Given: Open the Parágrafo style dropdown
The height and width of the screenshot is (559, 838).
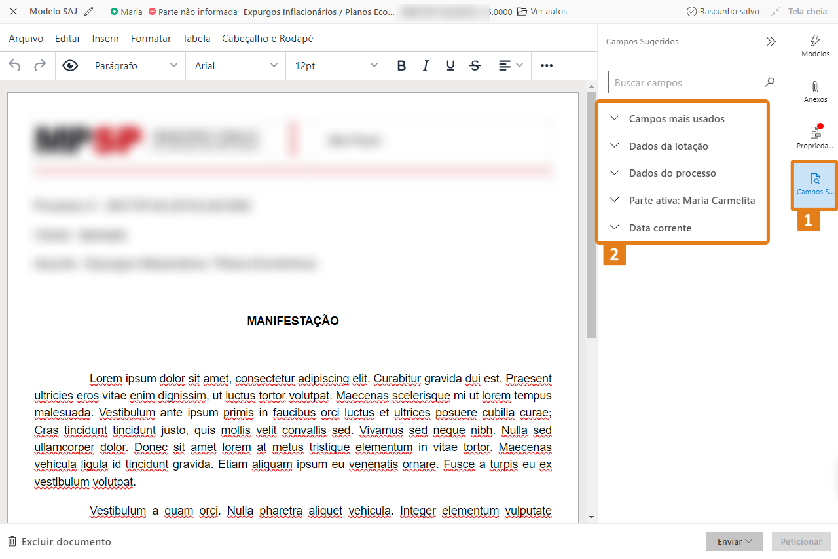Looking at the screenshot, I should 136,65.
